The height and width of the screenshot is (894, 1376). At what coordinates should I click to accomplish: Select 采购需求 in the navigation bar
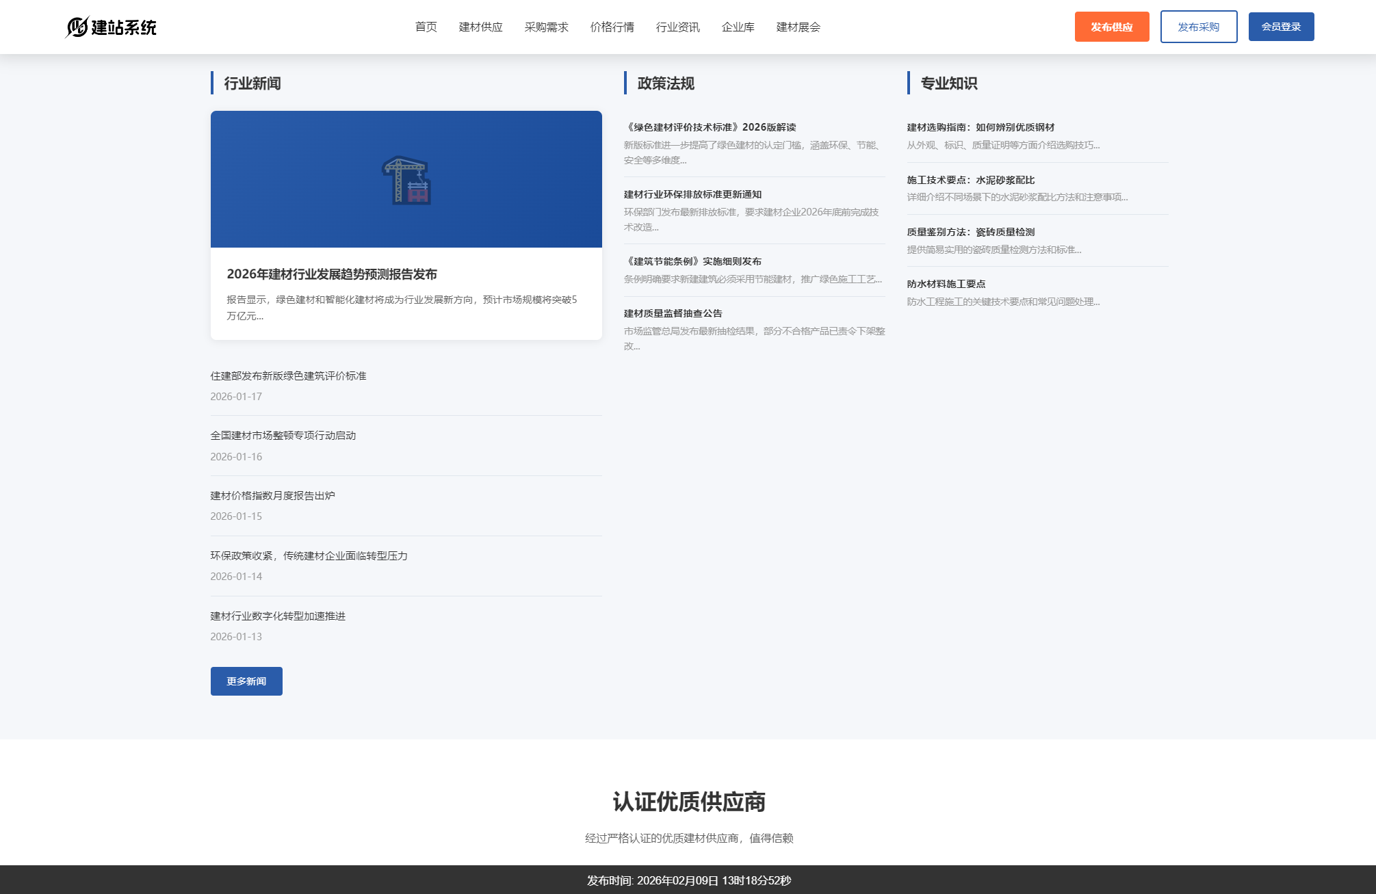pyautogui.click(x=545, y=27)
